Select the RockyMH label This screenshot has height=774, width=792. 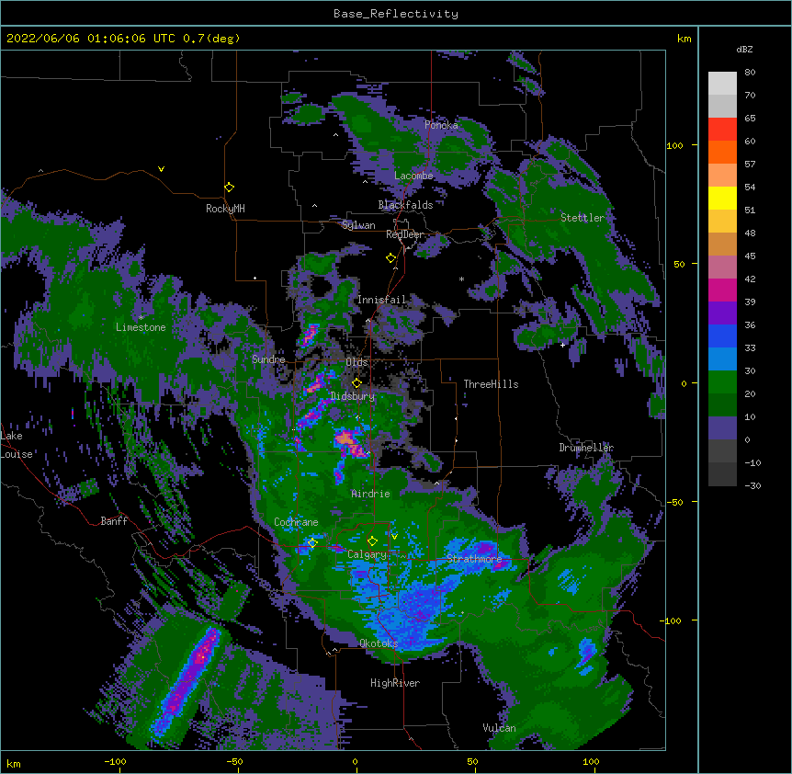(x=225, y=209)
